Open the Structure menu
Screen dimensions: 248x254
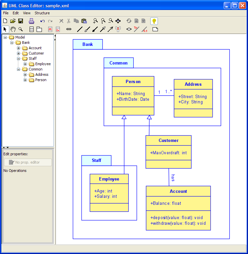click(x=42, y=13)
